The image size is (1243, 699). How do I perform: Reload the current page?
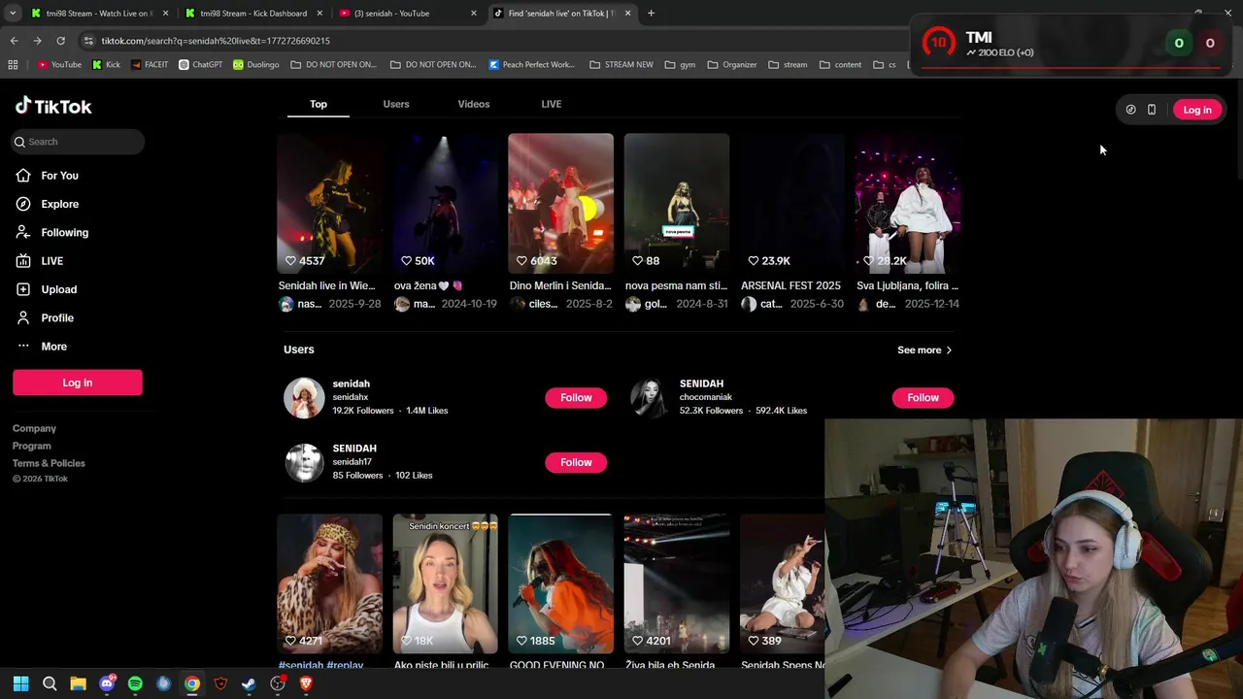60,41
